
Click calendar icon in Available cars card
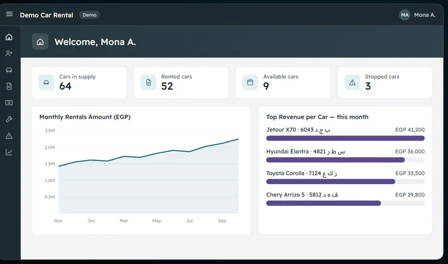click(x=250, y=82)
